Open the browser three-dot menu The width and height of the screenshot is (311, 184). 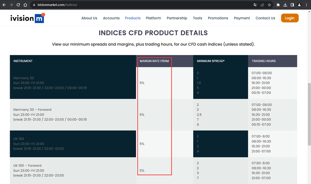coord(306,5)
